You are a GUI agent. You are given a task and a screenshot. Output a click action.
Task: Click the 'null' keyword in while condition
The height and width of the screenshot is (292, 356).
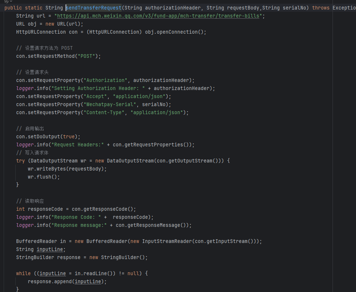pyautogui.click(x=133, y=274)
